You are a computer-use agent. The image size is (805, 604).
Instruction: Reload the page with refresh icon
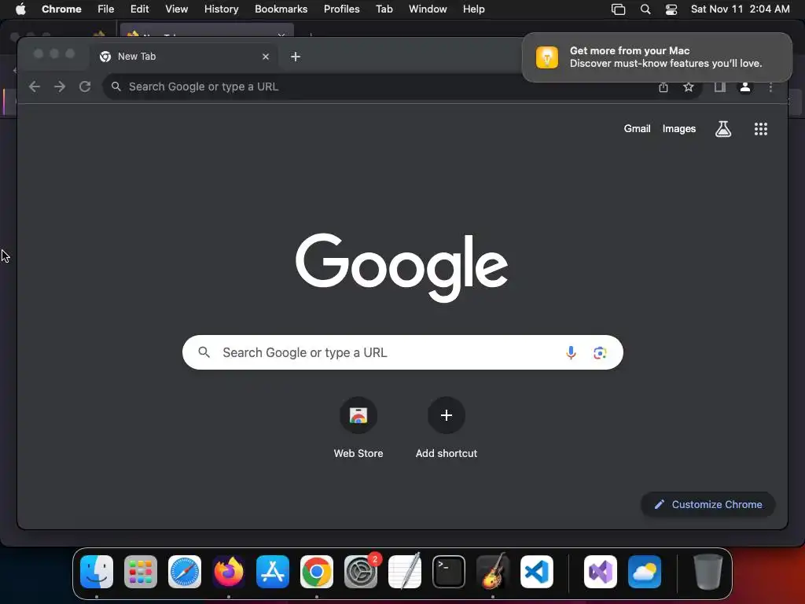click(85, 87)
